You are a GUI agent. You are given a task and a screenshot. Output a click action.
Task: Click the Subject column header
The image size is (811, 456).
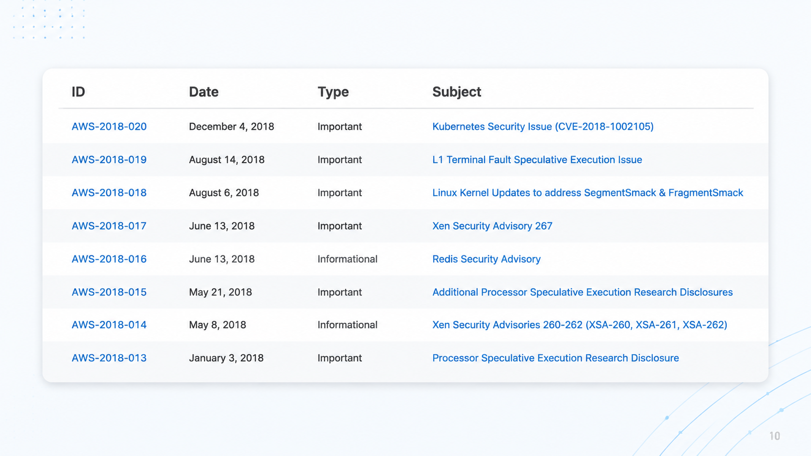click(456, 92)
